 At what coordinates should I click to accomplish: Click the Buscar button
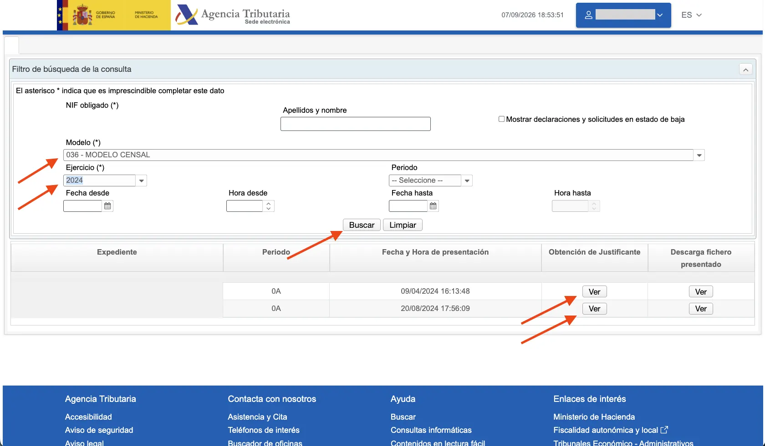pyautogui.click(x=362, y=225)
